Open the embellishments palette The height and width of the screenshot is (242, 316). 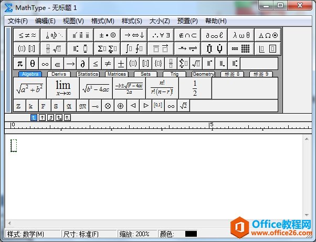[80, 35]
